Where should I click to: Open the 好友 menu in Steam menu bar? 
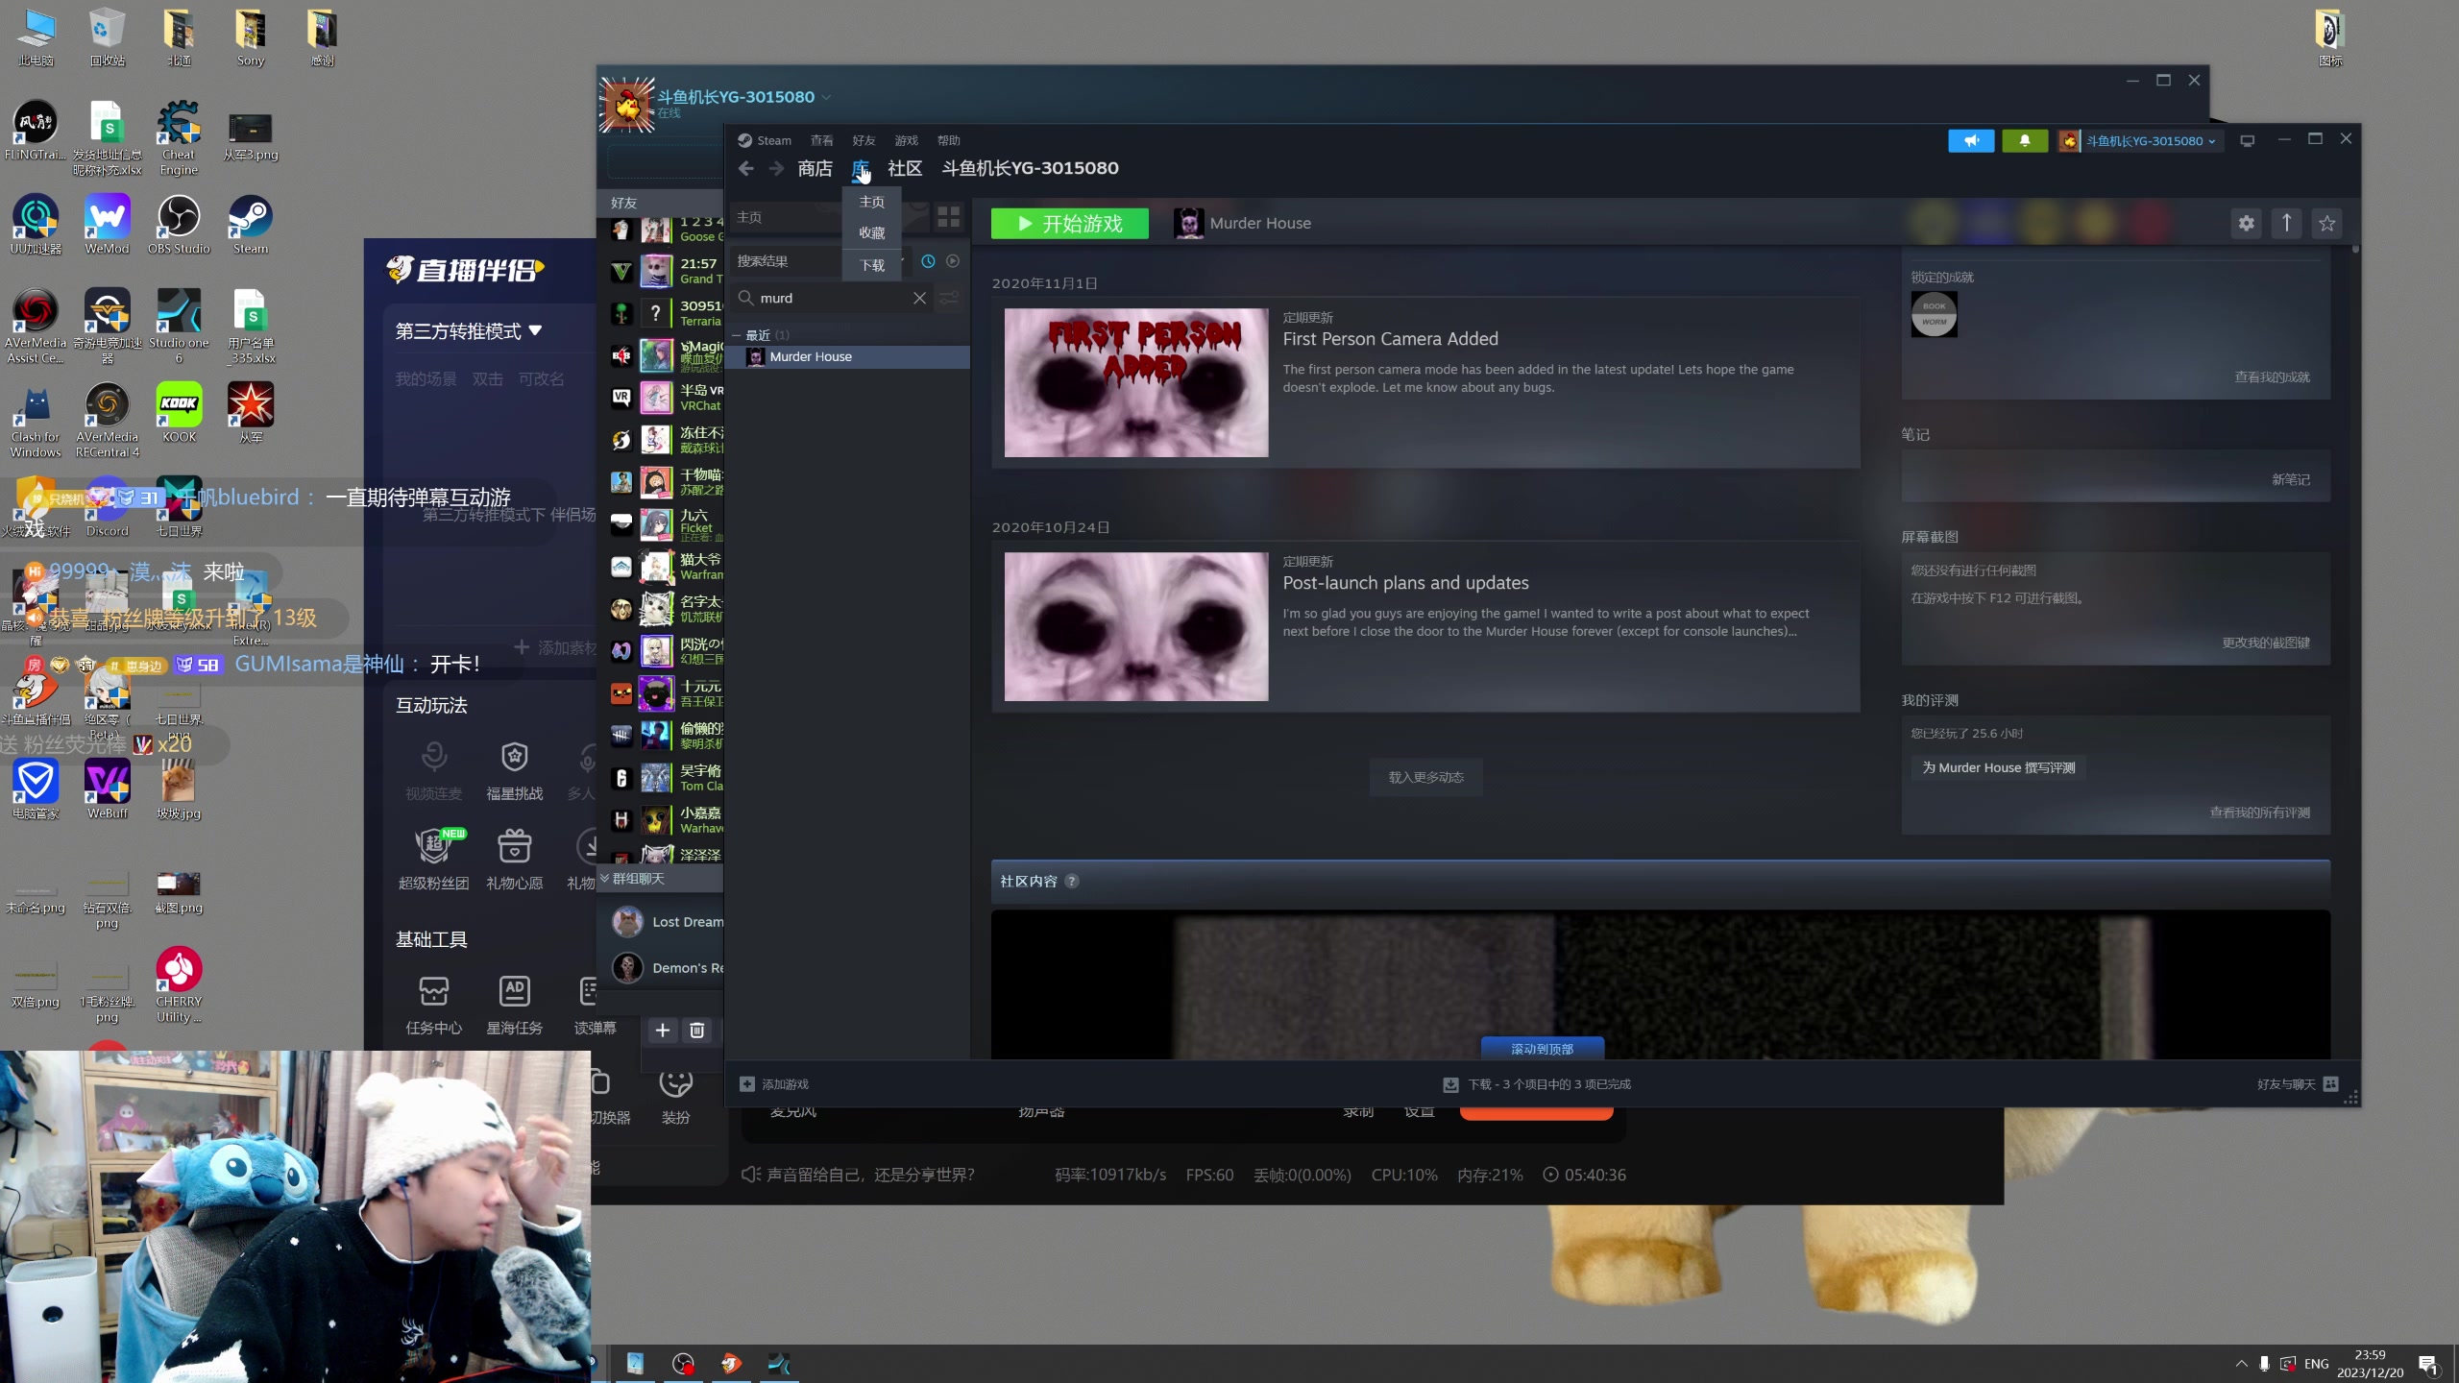(863, 140)
